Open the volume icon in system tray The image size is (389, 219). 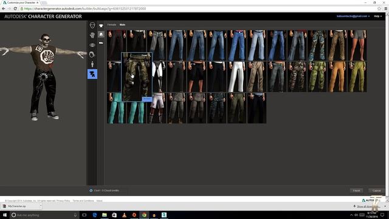pyautogui.click(x=356, y=215)
